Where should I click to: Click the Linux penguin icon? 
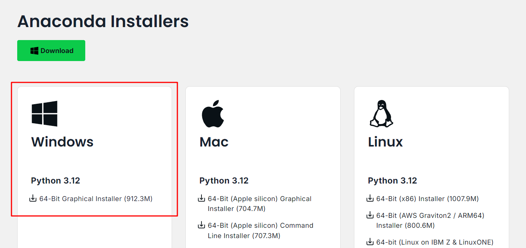381,114
